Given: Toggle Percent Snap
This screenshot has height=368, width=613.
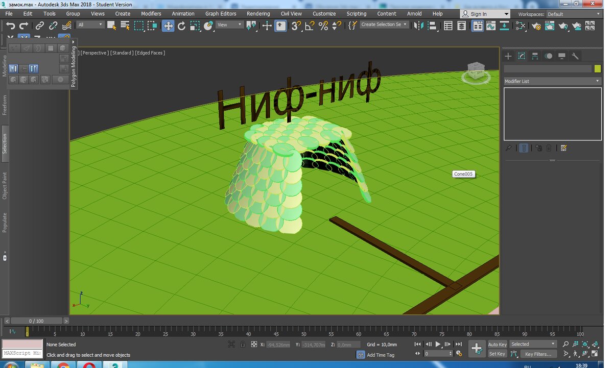Looking at the screenshot, I should tap(323, 26).
